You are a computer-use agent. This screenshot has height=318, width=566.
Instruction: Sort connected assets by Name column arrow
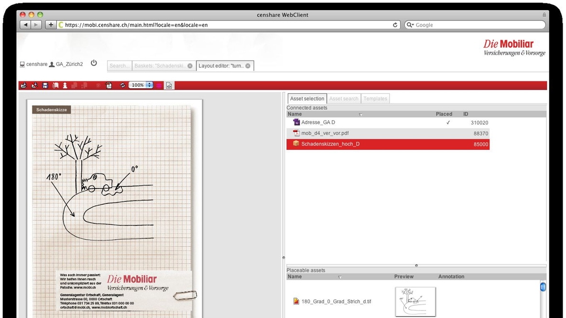[x=360, y=115]
